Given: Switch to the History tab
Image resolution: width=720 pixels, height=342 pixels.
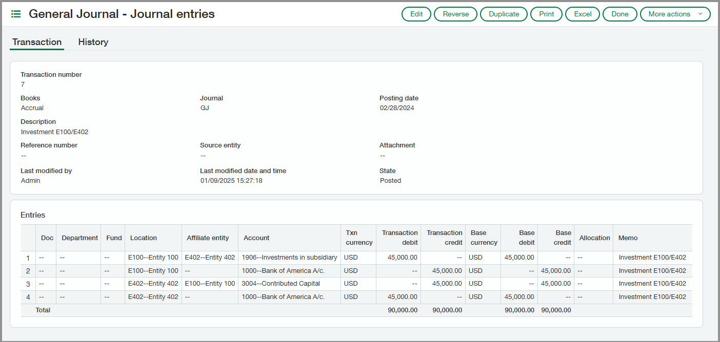Looking at the screenshot, I should point(93,42).
